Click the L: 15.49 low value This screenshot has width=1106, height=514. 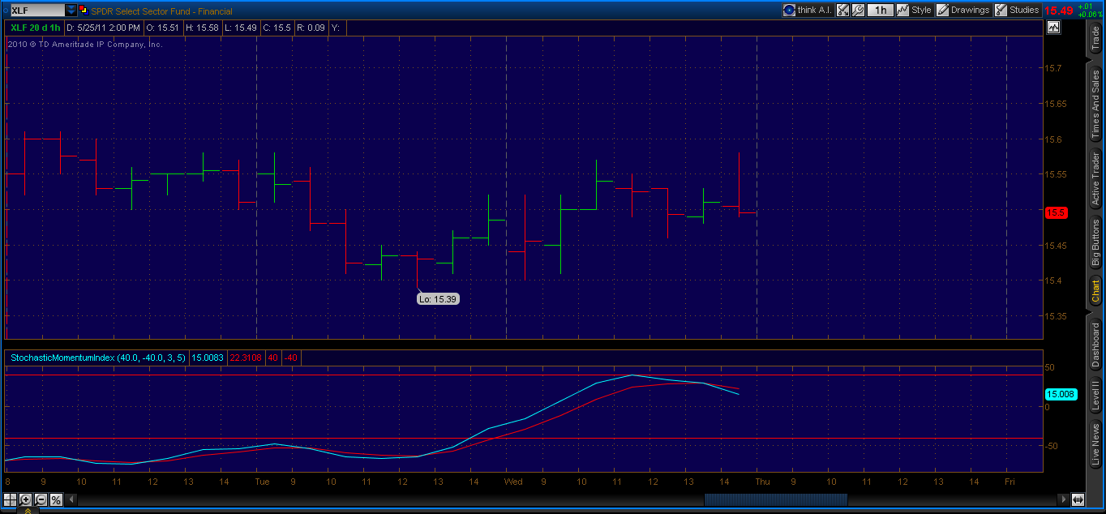(x=242, y=28)
